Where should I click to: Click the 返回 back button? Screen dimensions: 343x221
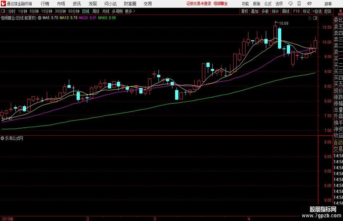click(327, 11)
